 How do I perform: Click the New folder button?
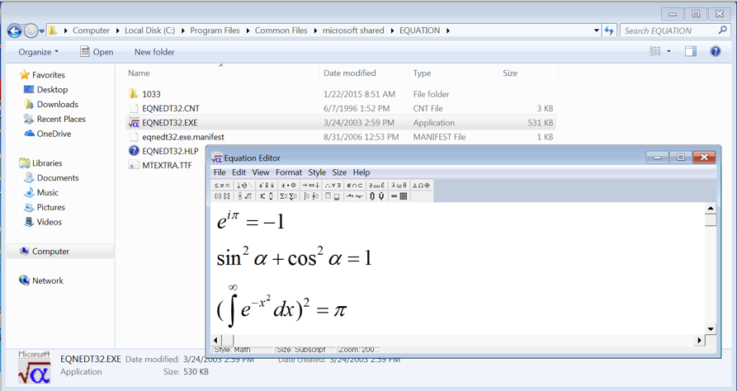pos(154,52)
